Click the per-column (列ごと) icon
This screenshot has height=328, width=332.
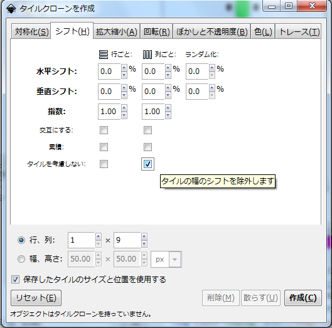[x=147, y=55]
